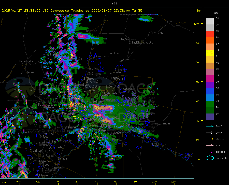Select the purple legend swatch below 39

210,85
